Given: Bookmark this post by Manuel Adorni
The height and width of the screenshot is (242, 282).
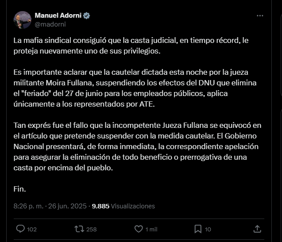Looking at the screenshot, I should [198, 229].
